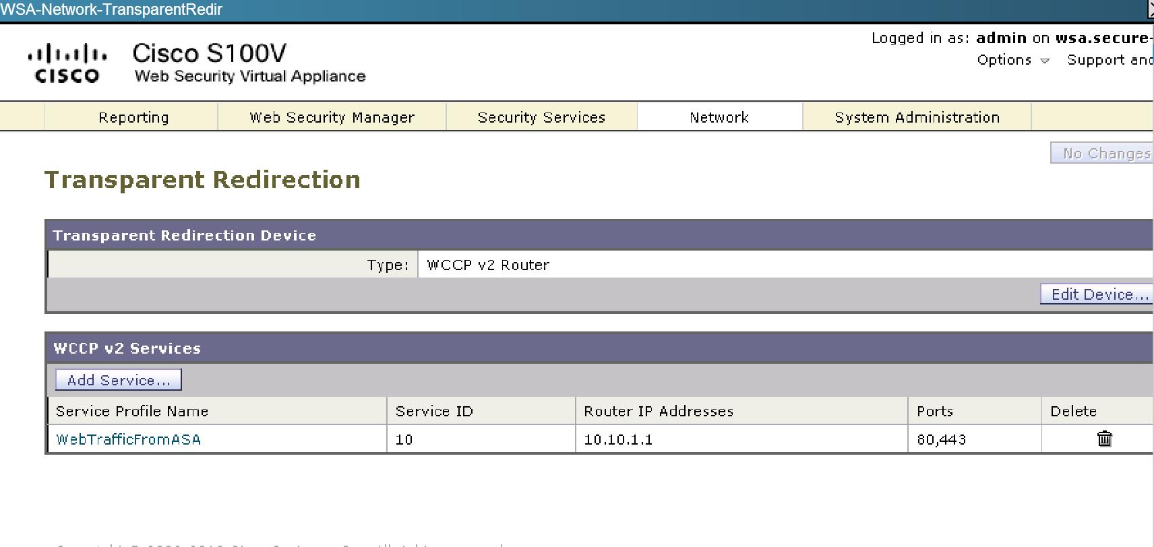Open the Options dropdown menu

point(1013,60)
